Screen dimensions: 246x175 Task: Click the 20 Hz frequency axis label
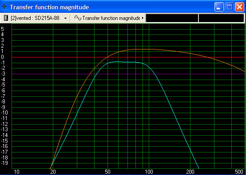pyautogui.click(x=53, y=172)
